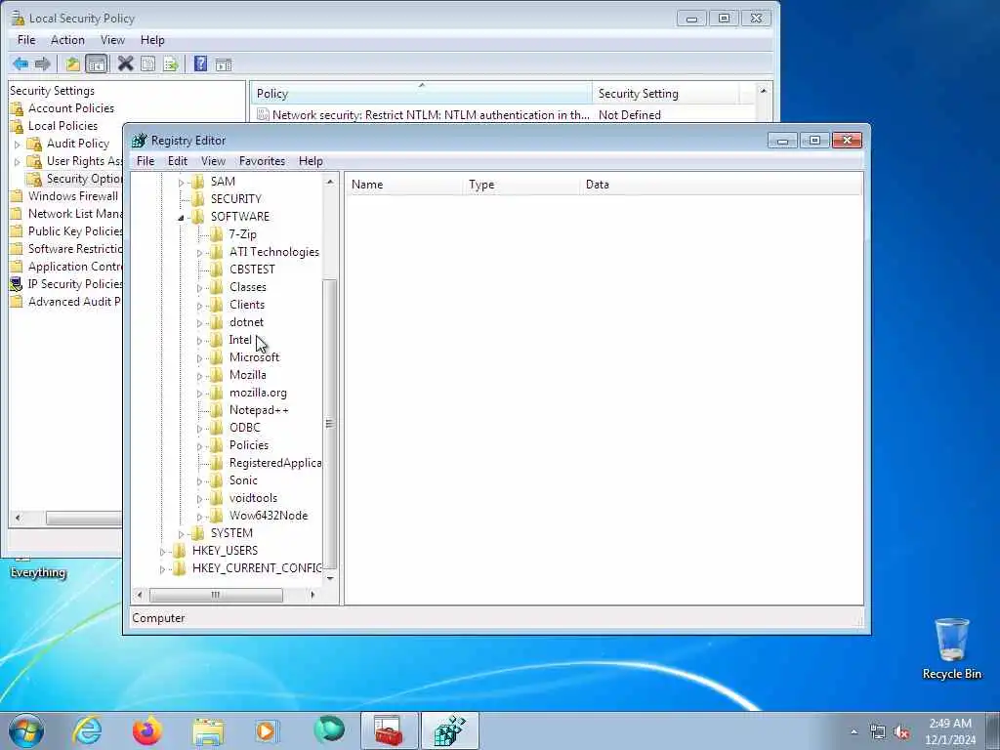Show hidden tray icons arrow
This screenshot has height=750, width=1000.
(x=854, y=732)
